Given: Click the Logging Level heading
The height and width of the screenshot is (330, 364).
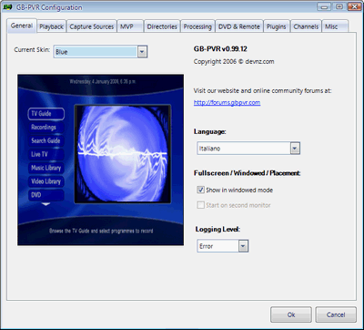Looking at the screenshot, I should tap(217, 230).
